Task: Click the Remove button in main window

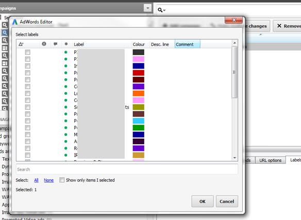Action: [x=288, y=26]
